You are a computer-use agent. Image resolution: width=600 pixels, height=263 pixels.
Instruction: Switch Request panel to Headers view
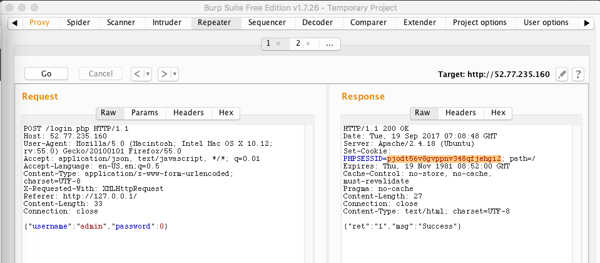(x=188, y=113)
